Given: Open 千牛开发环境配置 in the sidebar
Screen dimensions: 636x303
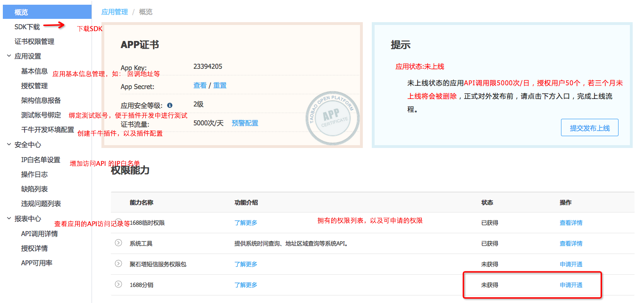Looking at the screenshot, I should coord(48,130).
